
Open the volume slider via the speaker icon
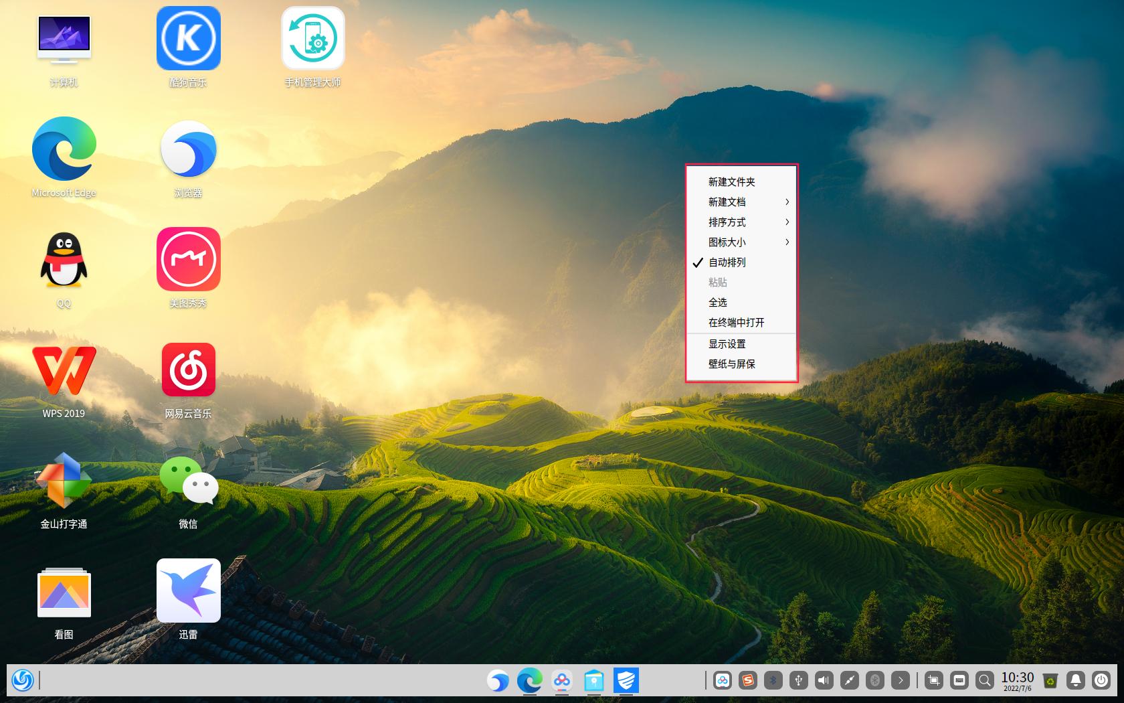(x=824, y=680)
